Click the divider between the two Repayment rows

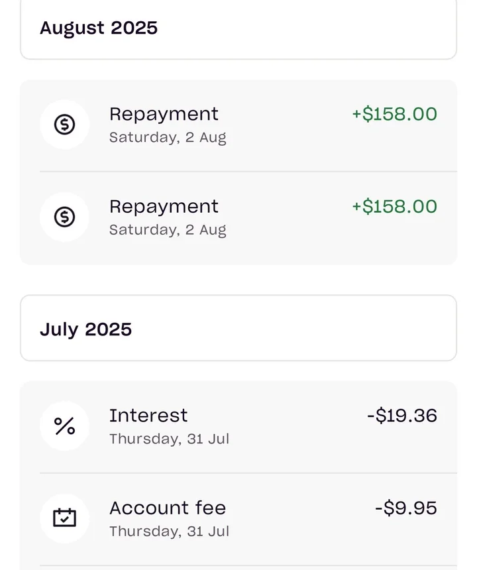[248, 171]
